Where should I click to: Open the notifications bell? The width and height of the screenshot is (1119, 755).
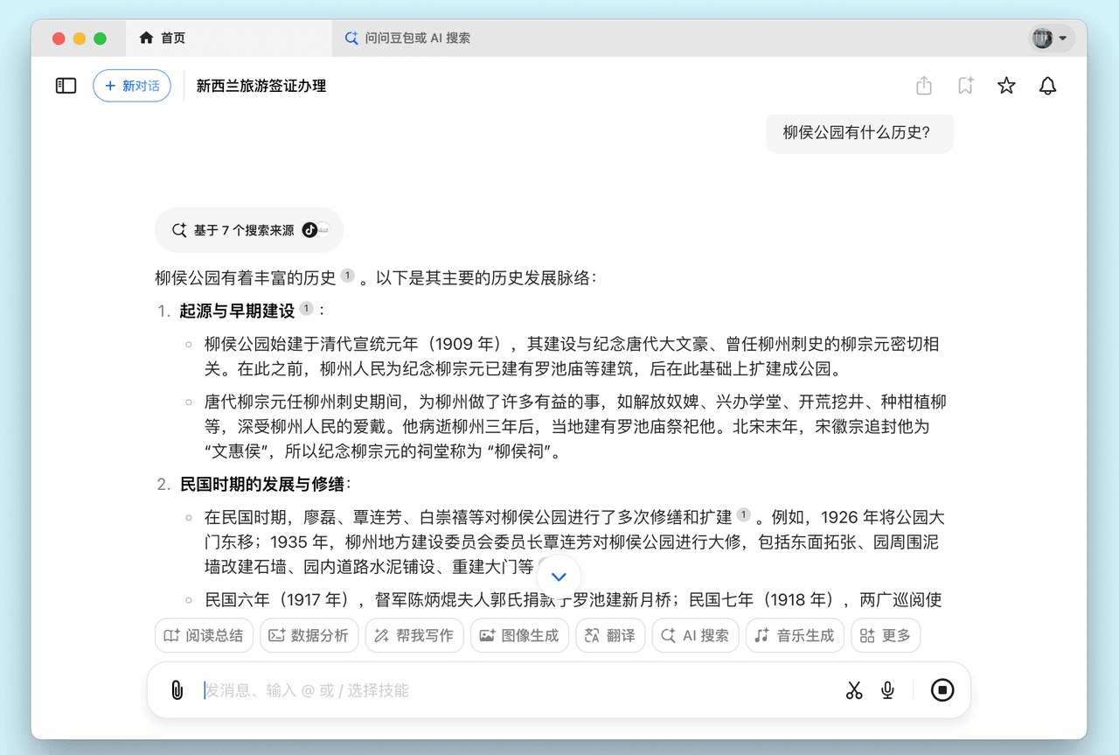click(1047, 86)
